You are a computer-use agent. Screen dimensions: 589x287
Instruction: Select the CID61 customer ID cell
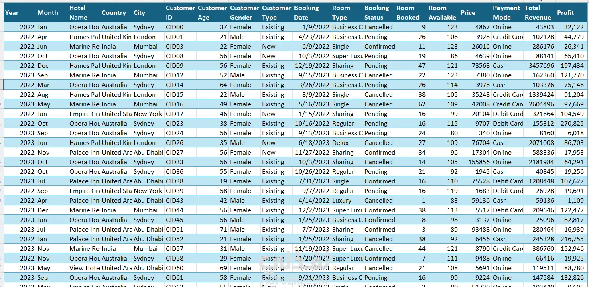point(180,278)
